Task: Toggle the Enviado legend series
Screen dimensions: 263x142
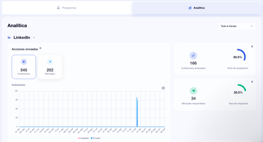Action: (x=95, y=138)
